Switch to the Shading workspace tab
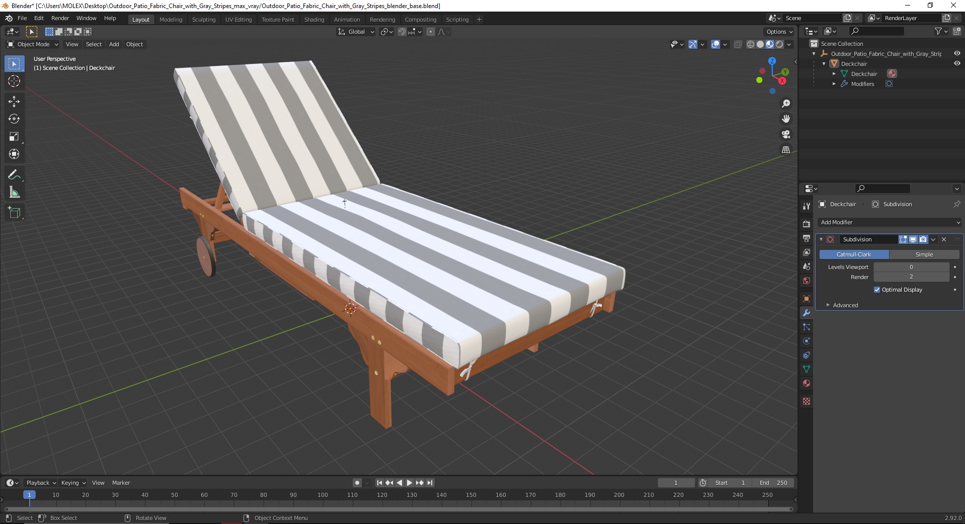This screenshot has width=965, height=524. pyautogui.click(x=314, y=20)
